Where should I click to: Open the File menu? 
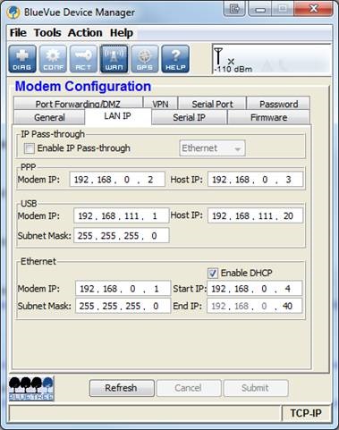(x=18, y=33)
